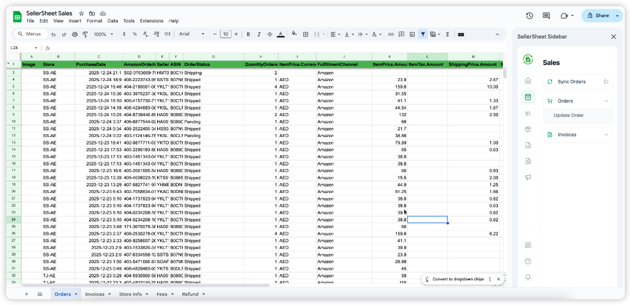This screenshot has width=631, height=305.
Task: Activate the paint format tool
Action: coord(85,34)
